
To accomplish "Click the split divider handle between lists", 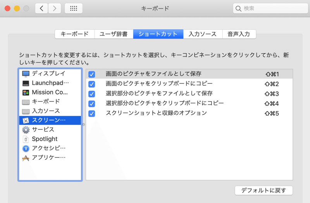I will coord(84,125).
